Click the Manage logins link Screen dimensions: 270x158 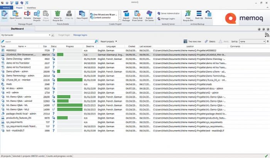tap(80, 35)
